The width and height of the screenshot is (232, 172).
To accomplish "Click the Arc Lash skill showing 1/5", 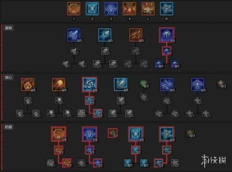I will (167, 35).
